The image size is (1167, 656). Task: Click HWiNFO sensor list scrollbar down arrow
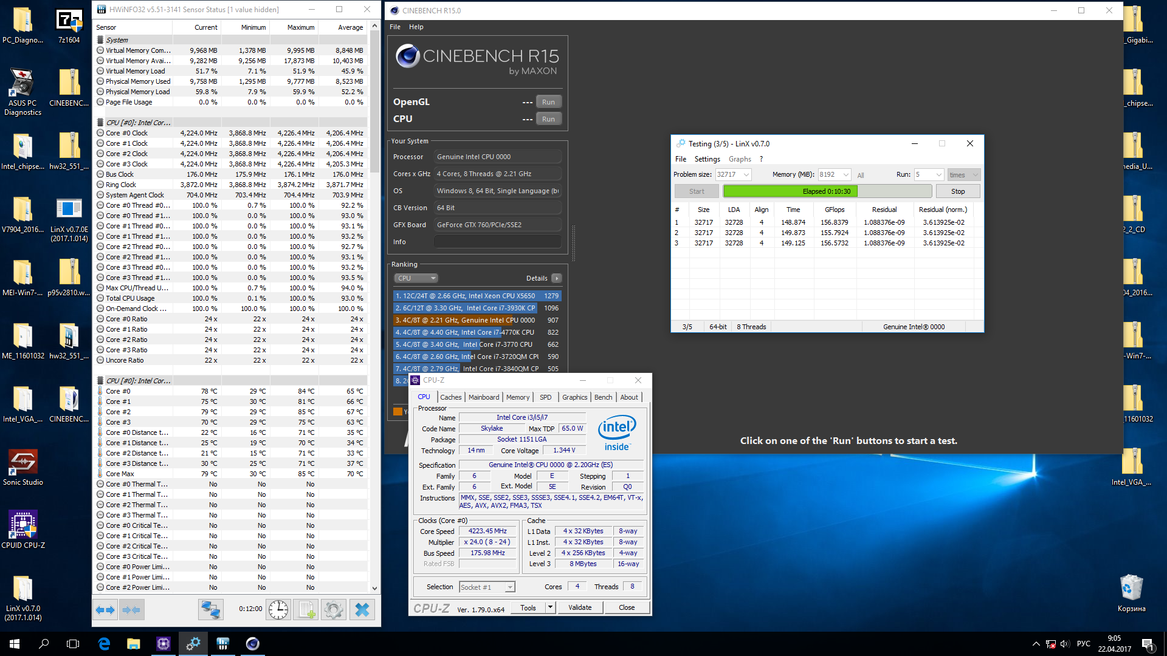point(374,588)
